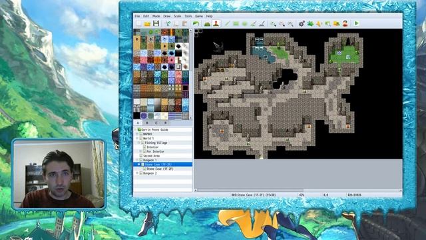The height and width of the screenshot is (240, 426).
Task: Switch to Event editing mode icon
Action: 216,24
